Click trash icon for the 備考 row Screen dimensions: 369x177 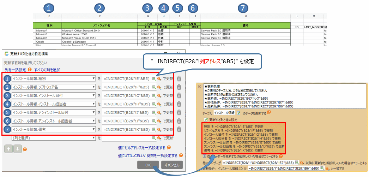179,129
